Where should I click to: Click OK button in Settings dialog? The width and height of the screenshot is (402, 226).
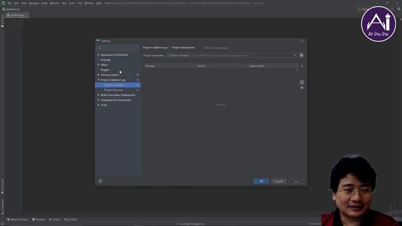click(261, 181)
